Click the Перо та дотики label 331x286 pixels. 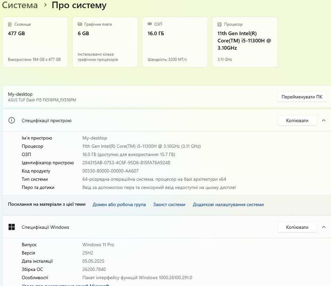38,187
